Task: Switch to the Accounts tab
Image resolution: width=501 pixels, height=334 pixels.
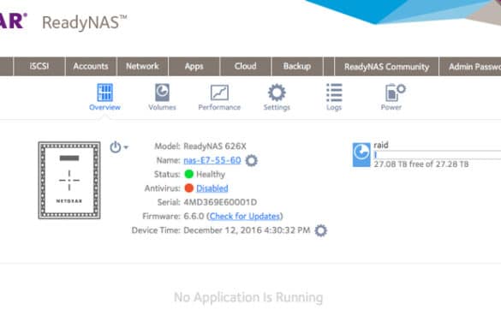Action: (x=91, y=66)
